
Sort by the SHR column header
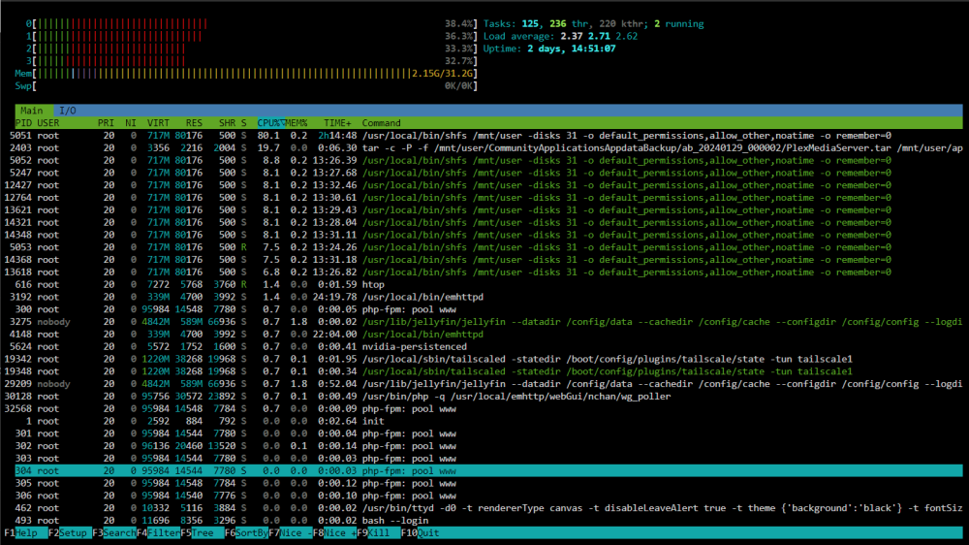click(227, 122)
